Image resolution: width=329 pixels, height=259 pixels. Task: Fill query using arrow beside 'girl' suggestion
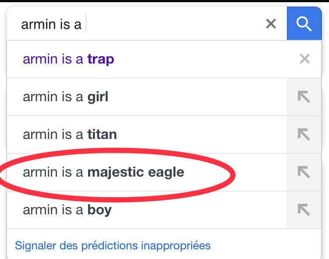click(304, 97)
